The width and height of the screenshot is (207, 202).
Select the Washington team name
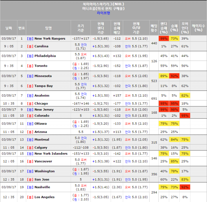45,171
